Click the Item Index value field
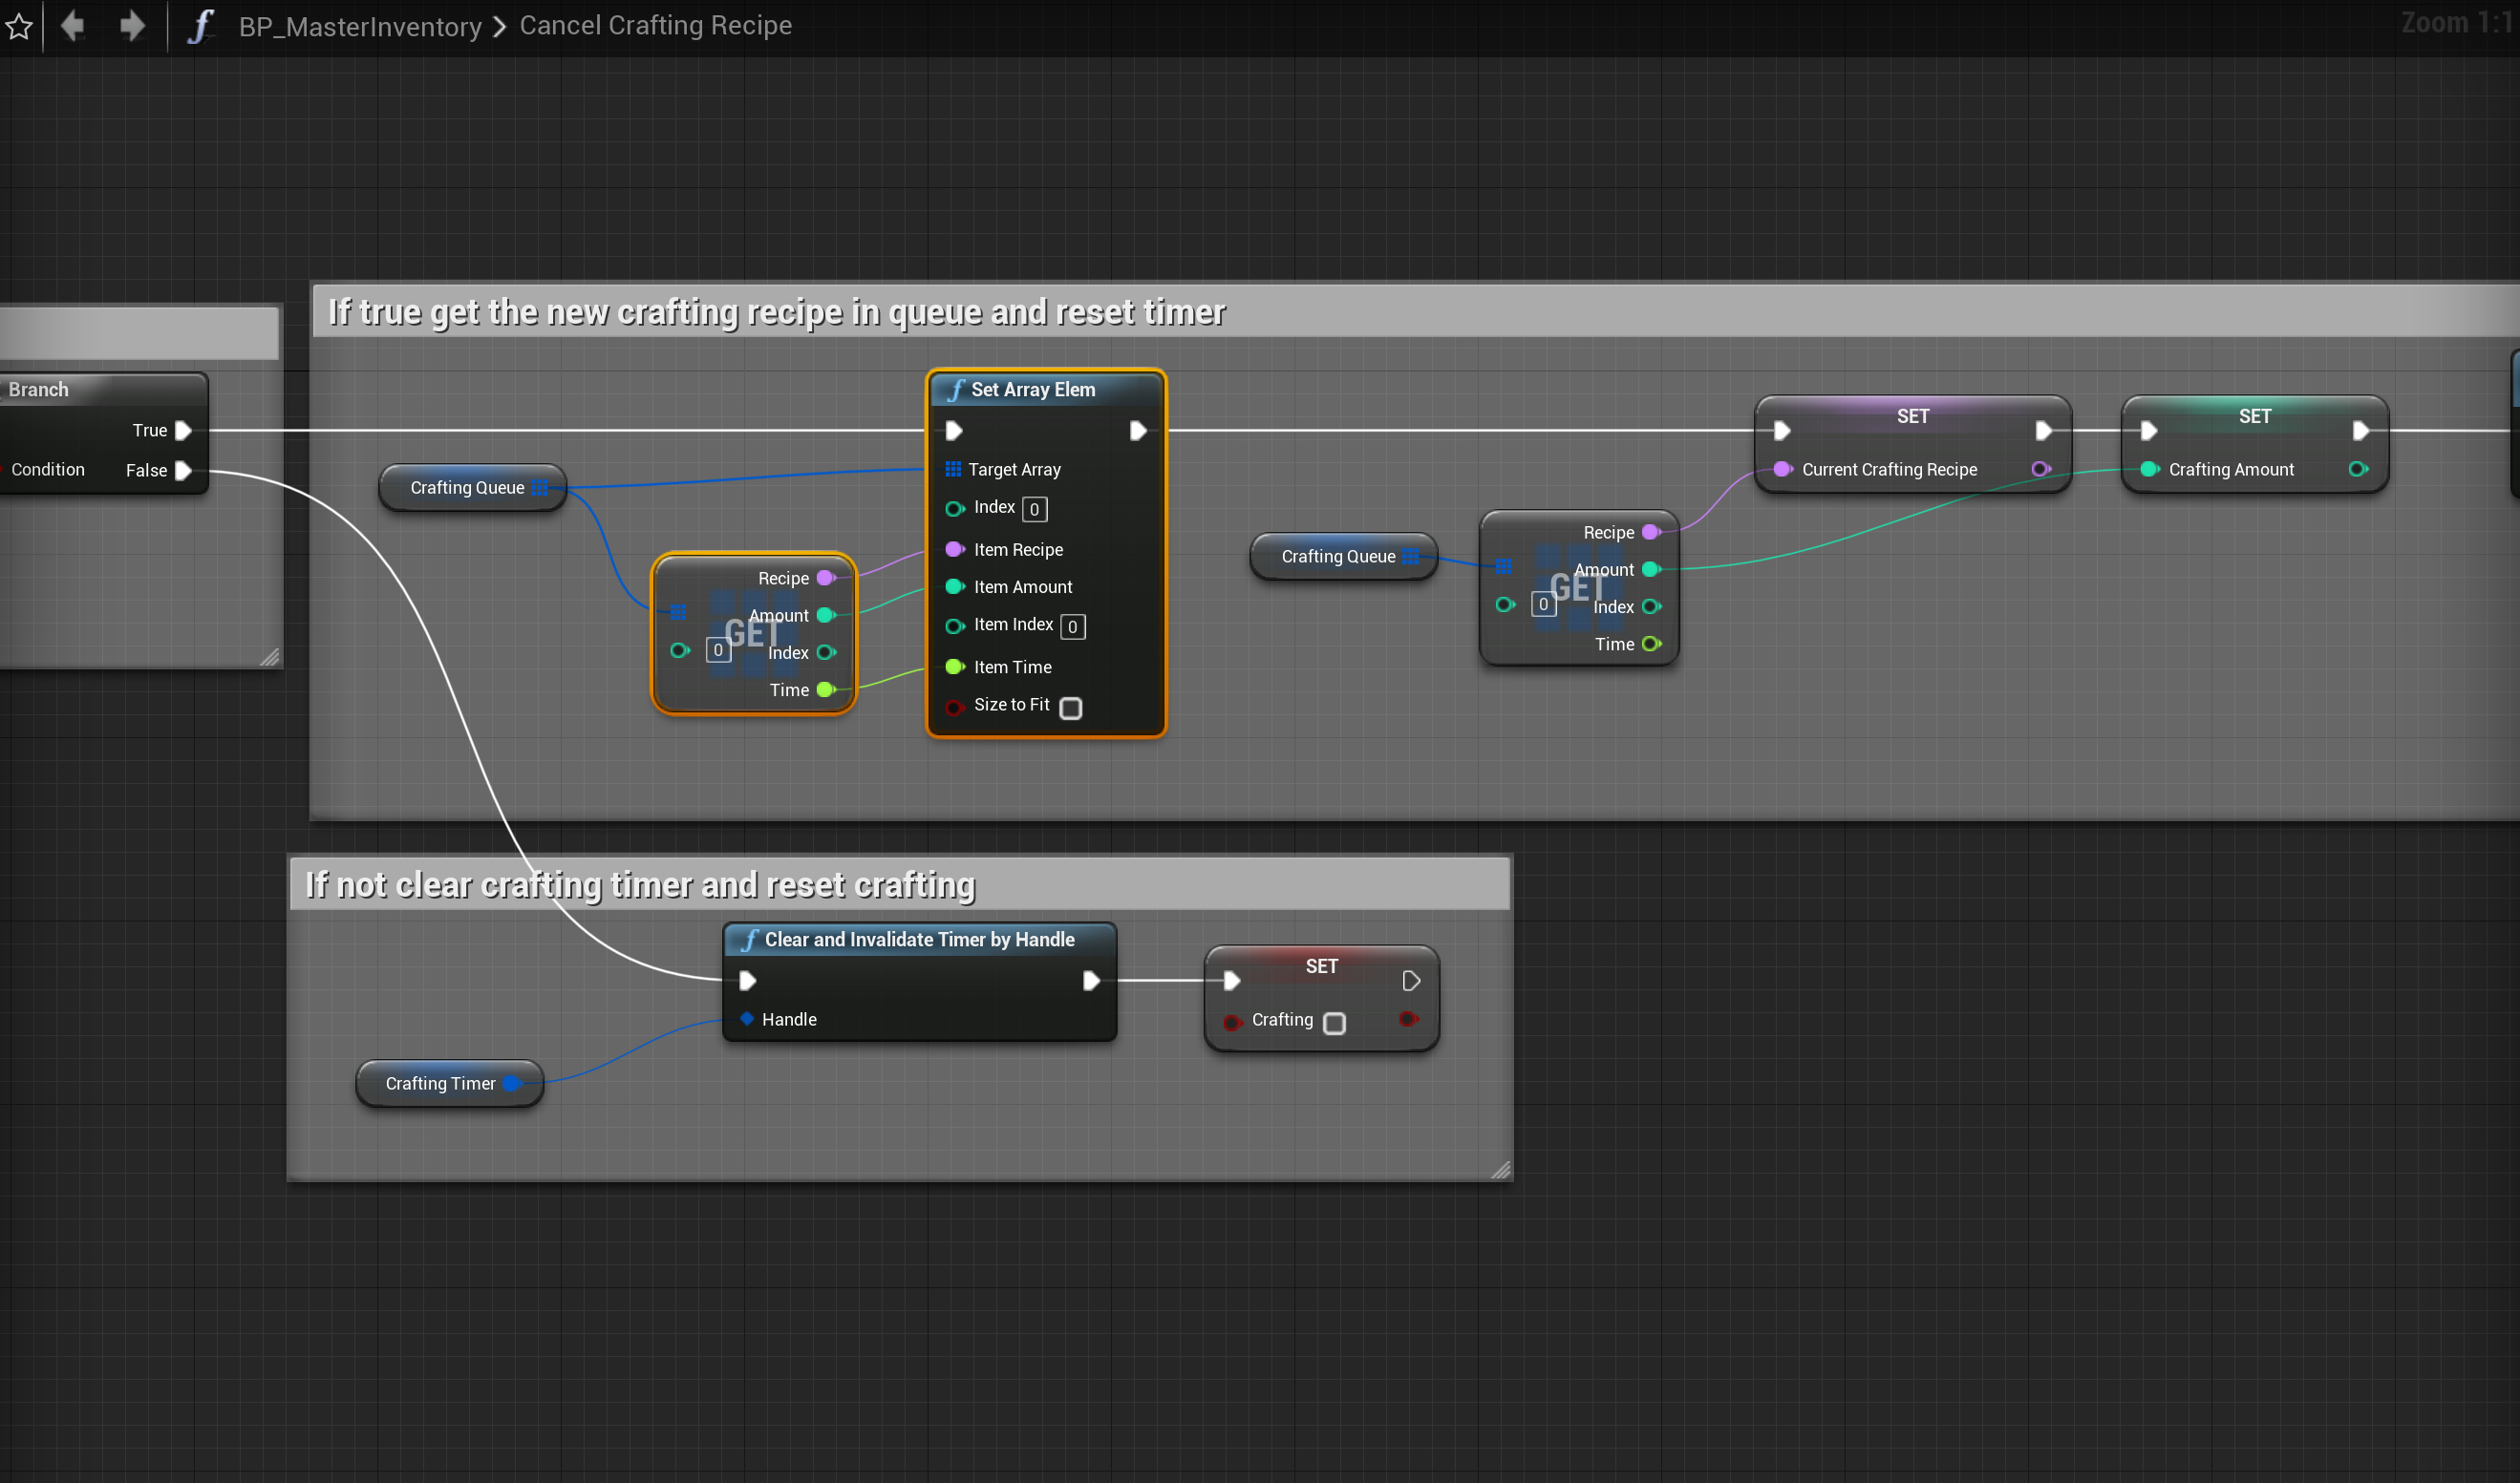This screenshot has width=2520, height=1483. coord(1072,626)
